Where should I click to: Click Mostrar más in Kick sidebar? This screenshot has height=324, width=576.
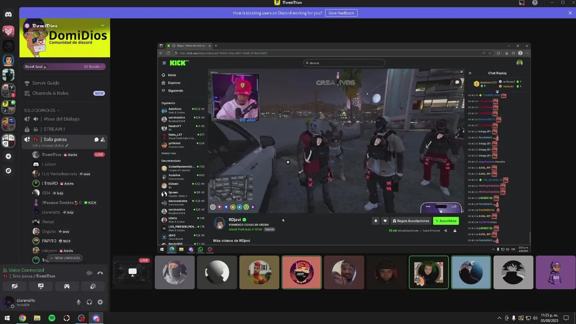point(169,153)
